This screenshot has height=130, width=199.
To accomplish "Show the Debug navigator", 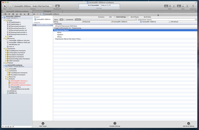I will click(21, 14).
